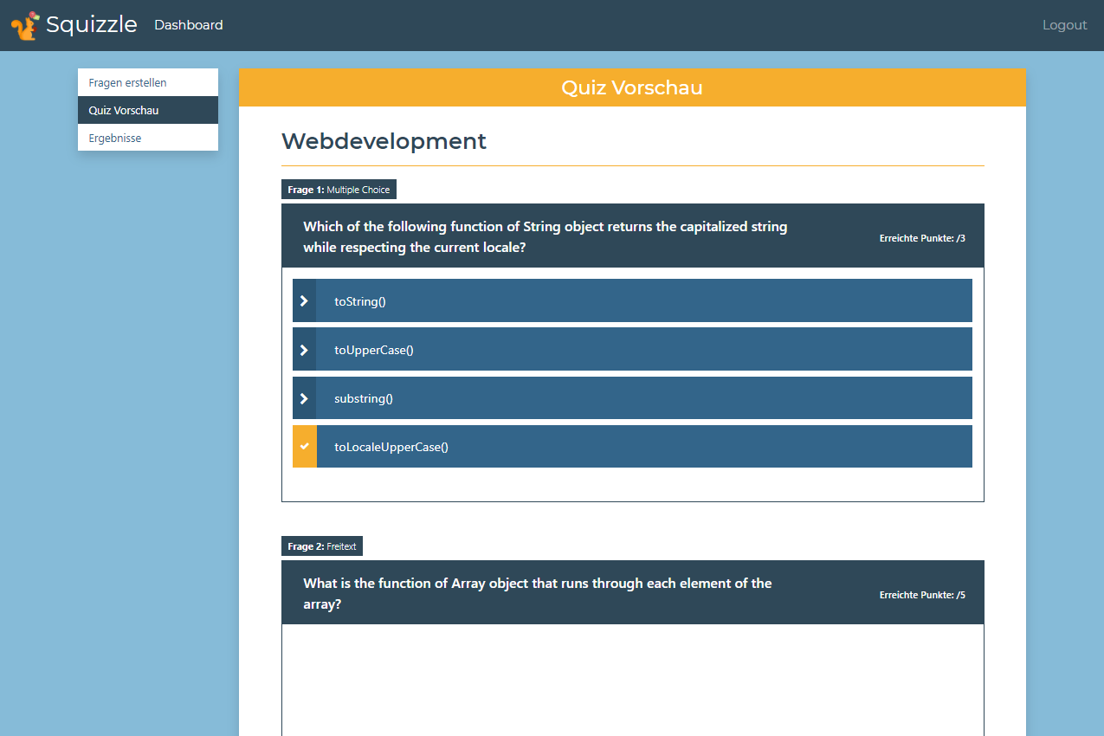1104x736 pixels.
Task: Click the Array object question text
Action: point(538,593)
